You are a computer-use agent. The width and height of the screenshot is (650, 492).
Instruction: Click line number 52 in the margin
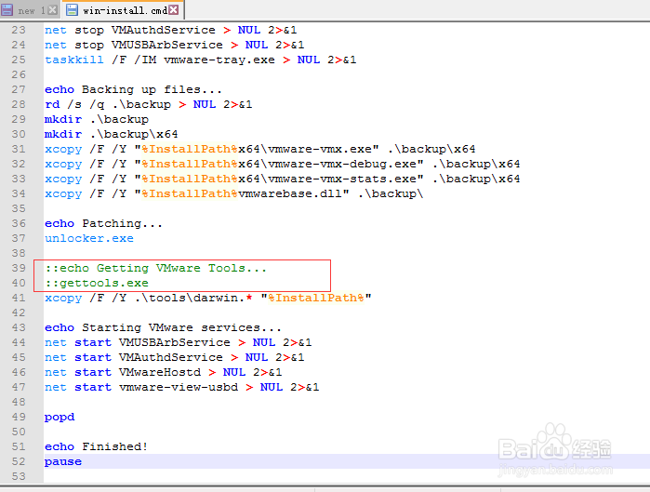(19, 461)
